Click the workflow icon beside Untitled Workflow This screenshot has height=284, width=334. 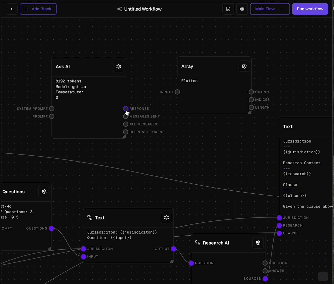pos(119,9)
